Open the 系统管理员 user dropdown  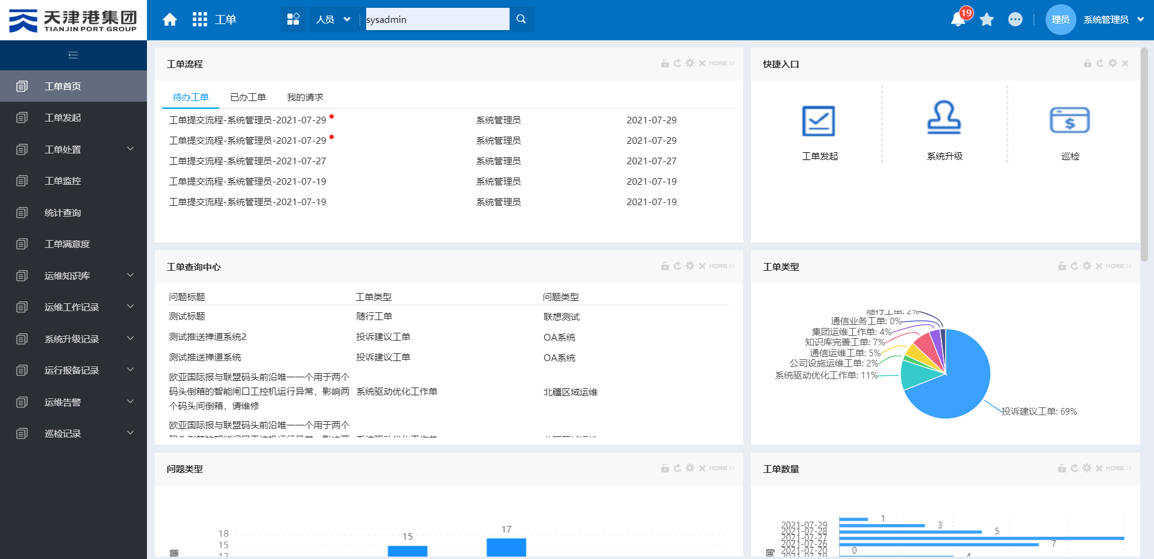(1113, 20)
